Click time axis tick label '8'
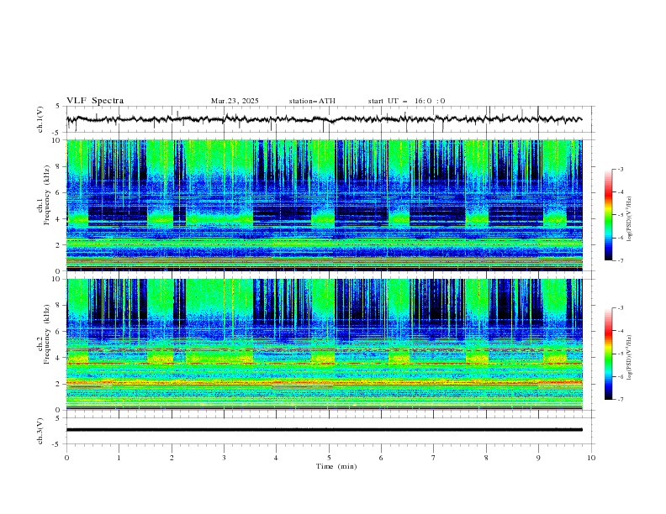 click(486, 458)
